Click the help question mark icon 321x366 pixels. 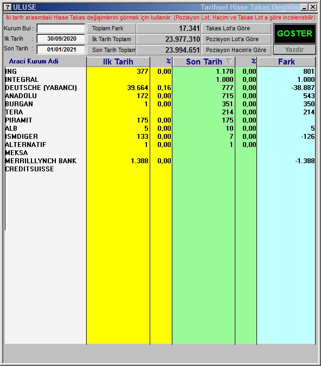tap(8, 7)
